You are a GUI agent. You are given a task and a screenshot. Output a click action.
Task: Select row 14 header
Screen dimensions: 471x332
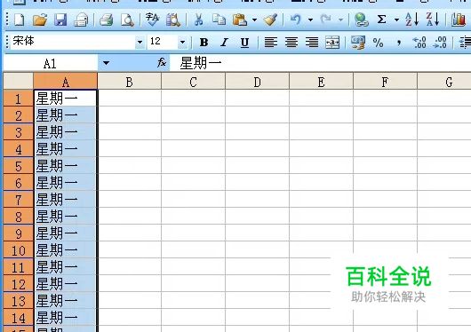click(x=18, y=317)
